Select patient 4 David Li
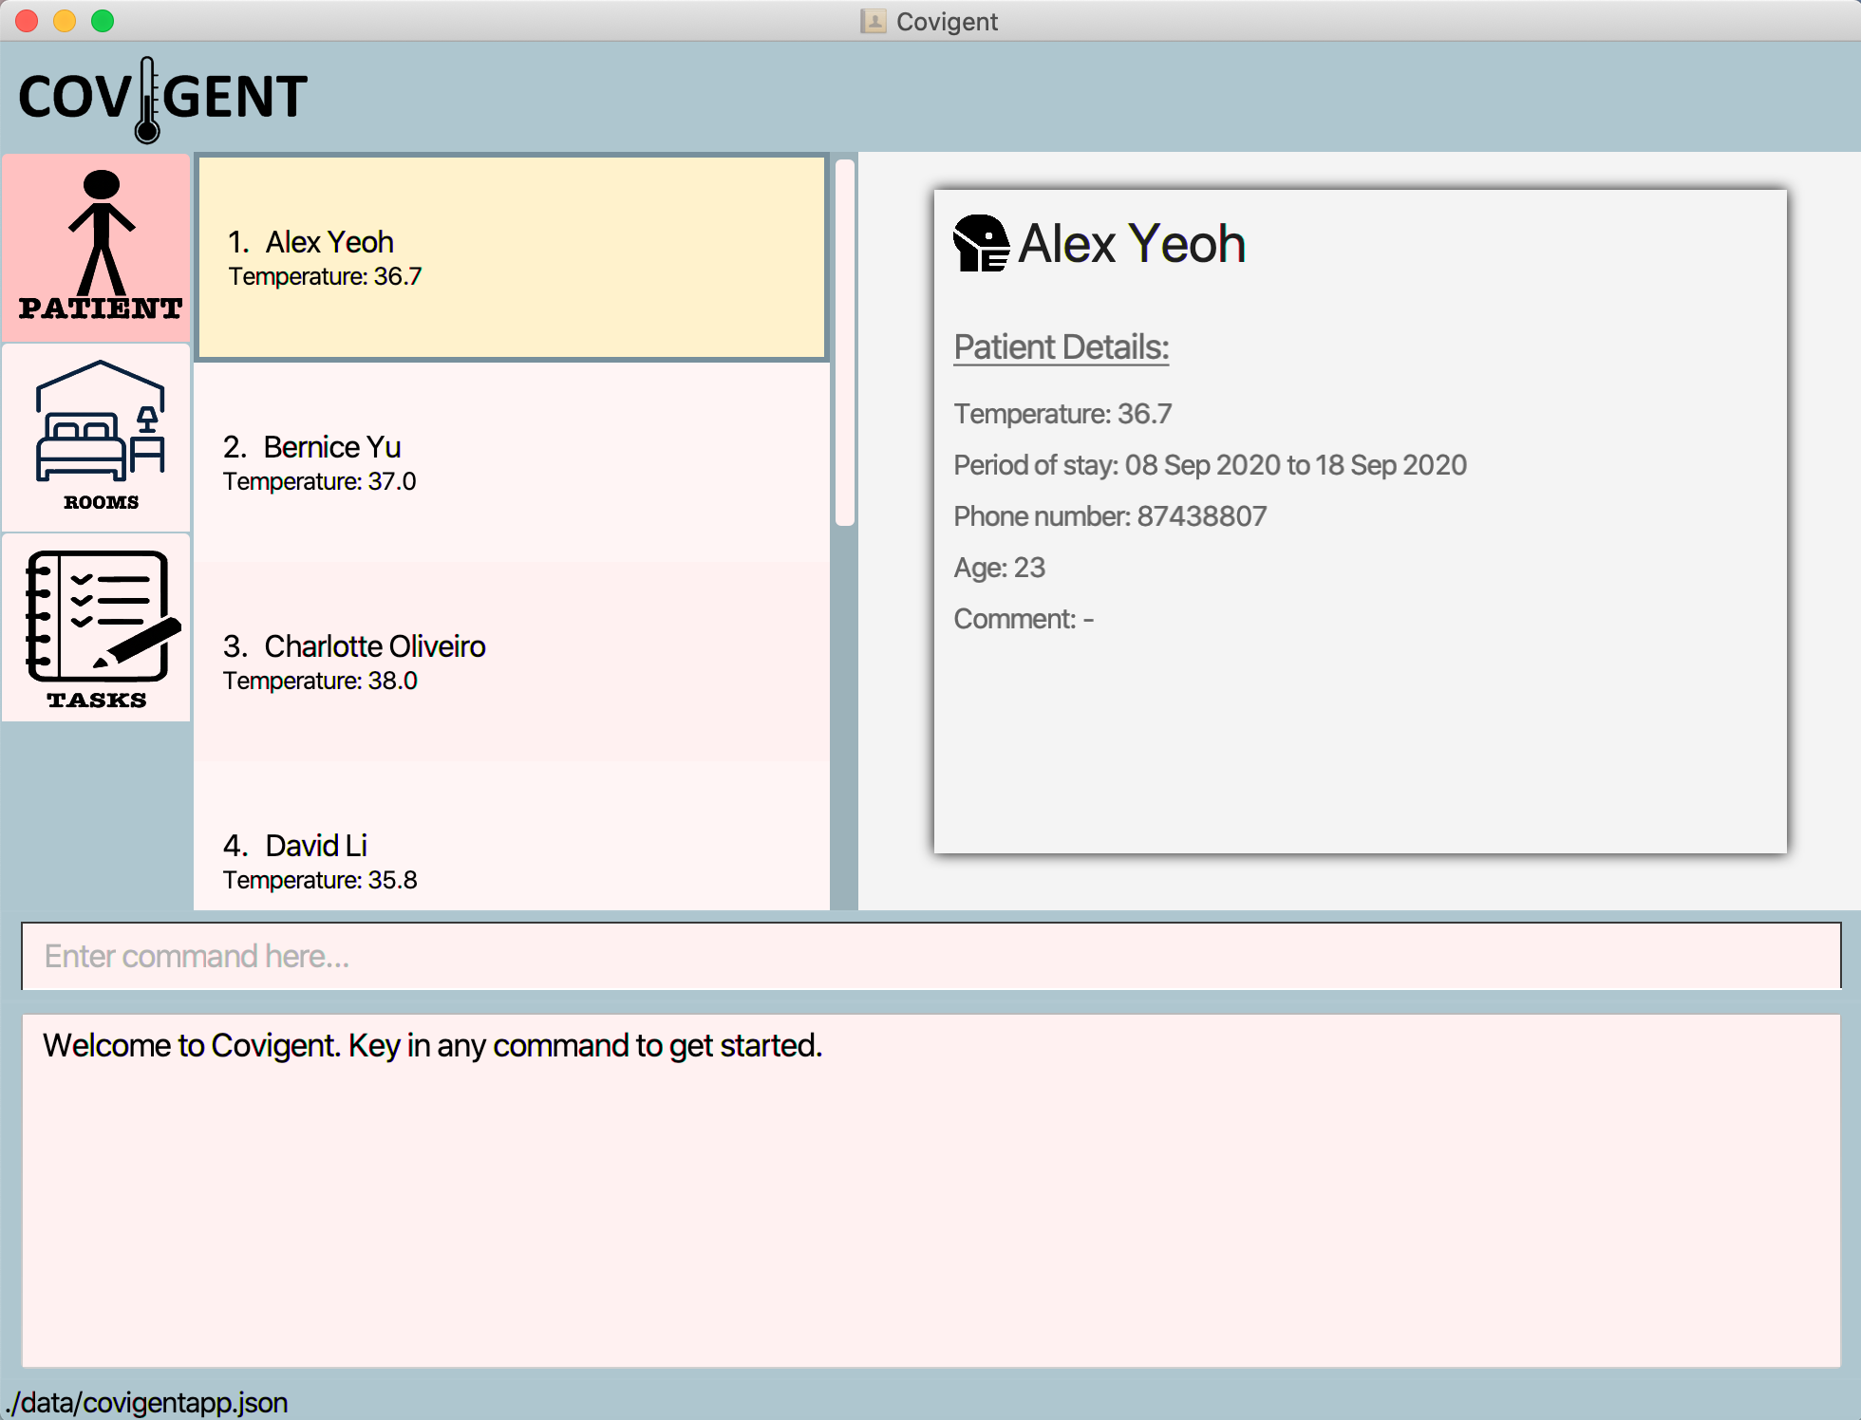The image size is (1861, 1420). [x=512, y=860]
